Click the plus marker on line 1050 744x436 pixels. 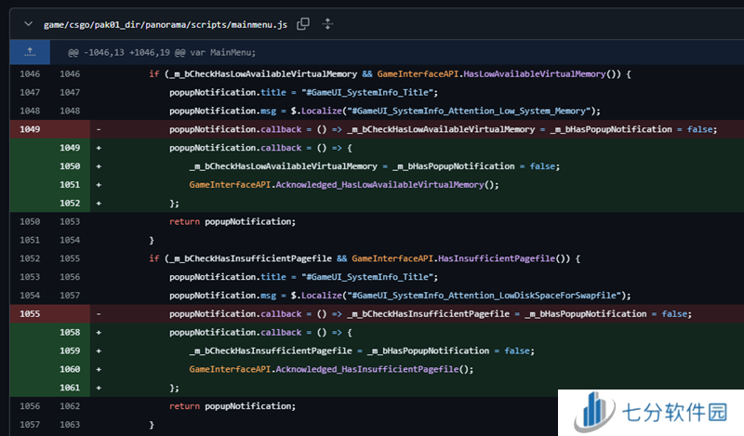point(99,166)
